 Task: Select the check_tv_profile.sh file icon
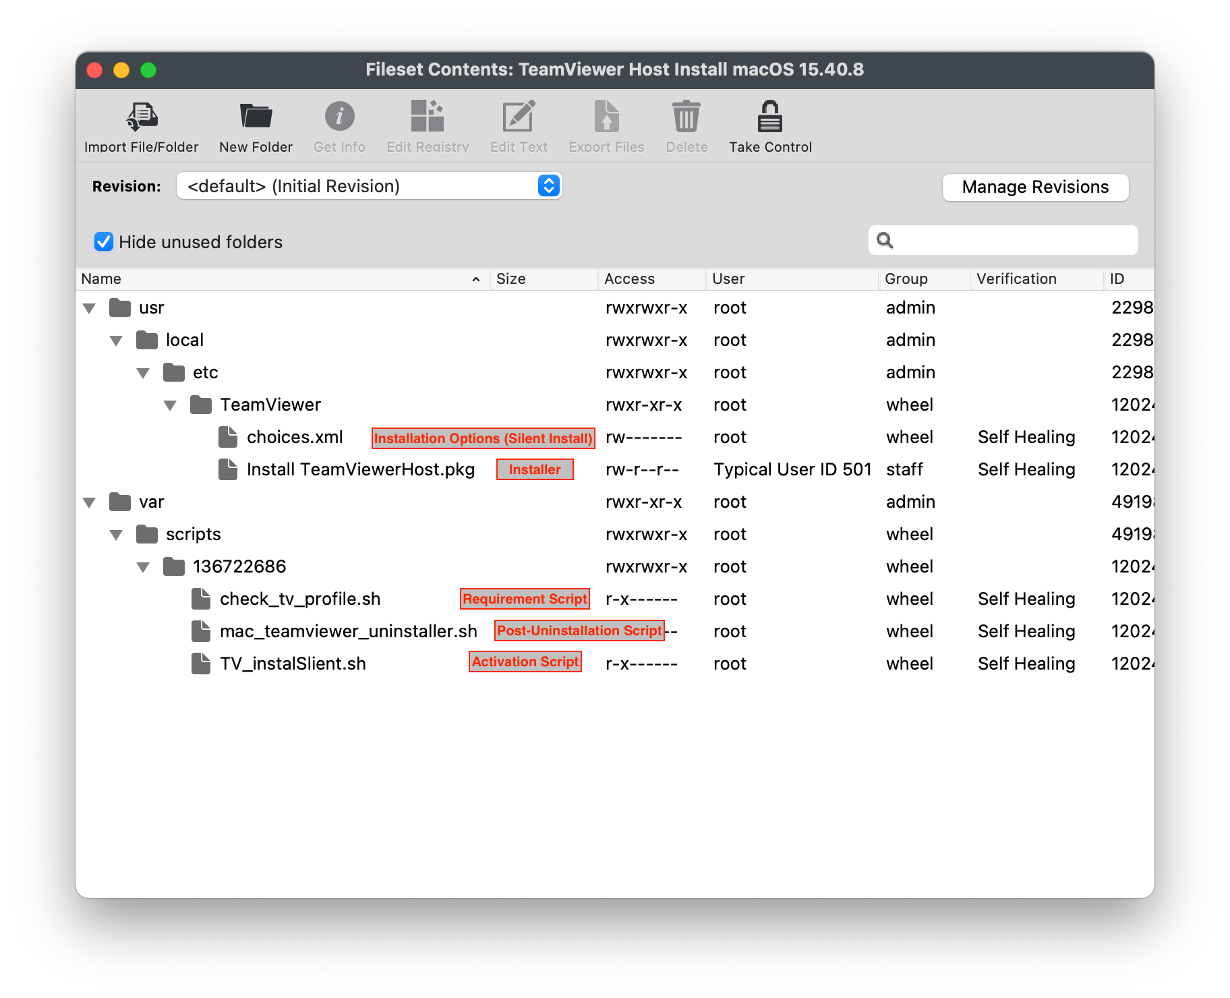click(x=201, y=599)
